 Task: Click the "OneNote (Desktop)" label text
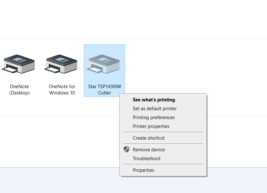pos(19,89)
